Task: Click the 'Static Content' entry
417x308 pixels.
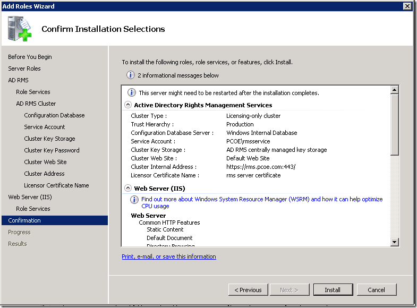Action: [165, 229]
